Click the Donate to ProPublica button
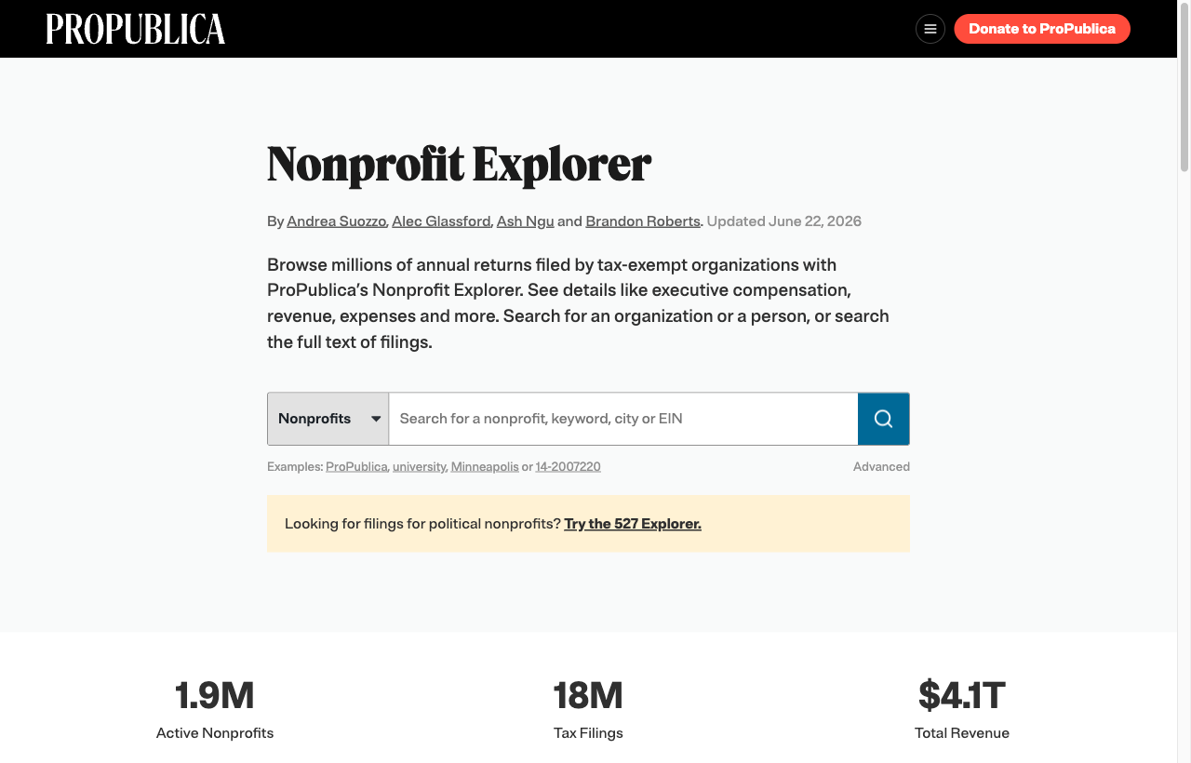This screenshot has height=763, width=1191. click(x=1042, y=29)
